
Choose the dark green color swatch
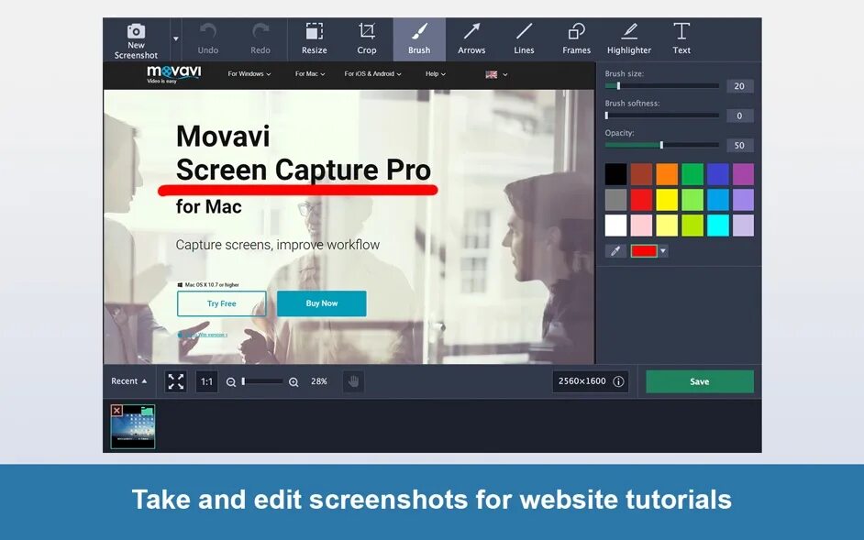pos(692,174)
